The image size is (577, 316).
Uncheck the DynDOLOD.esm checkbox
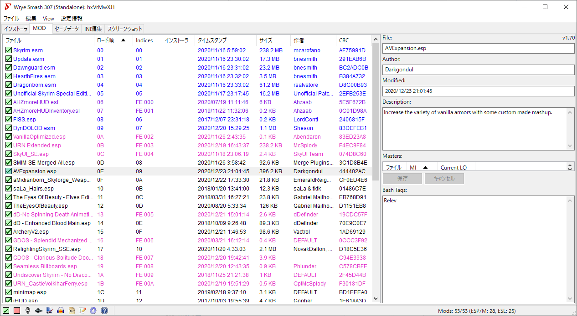(8, 128)
